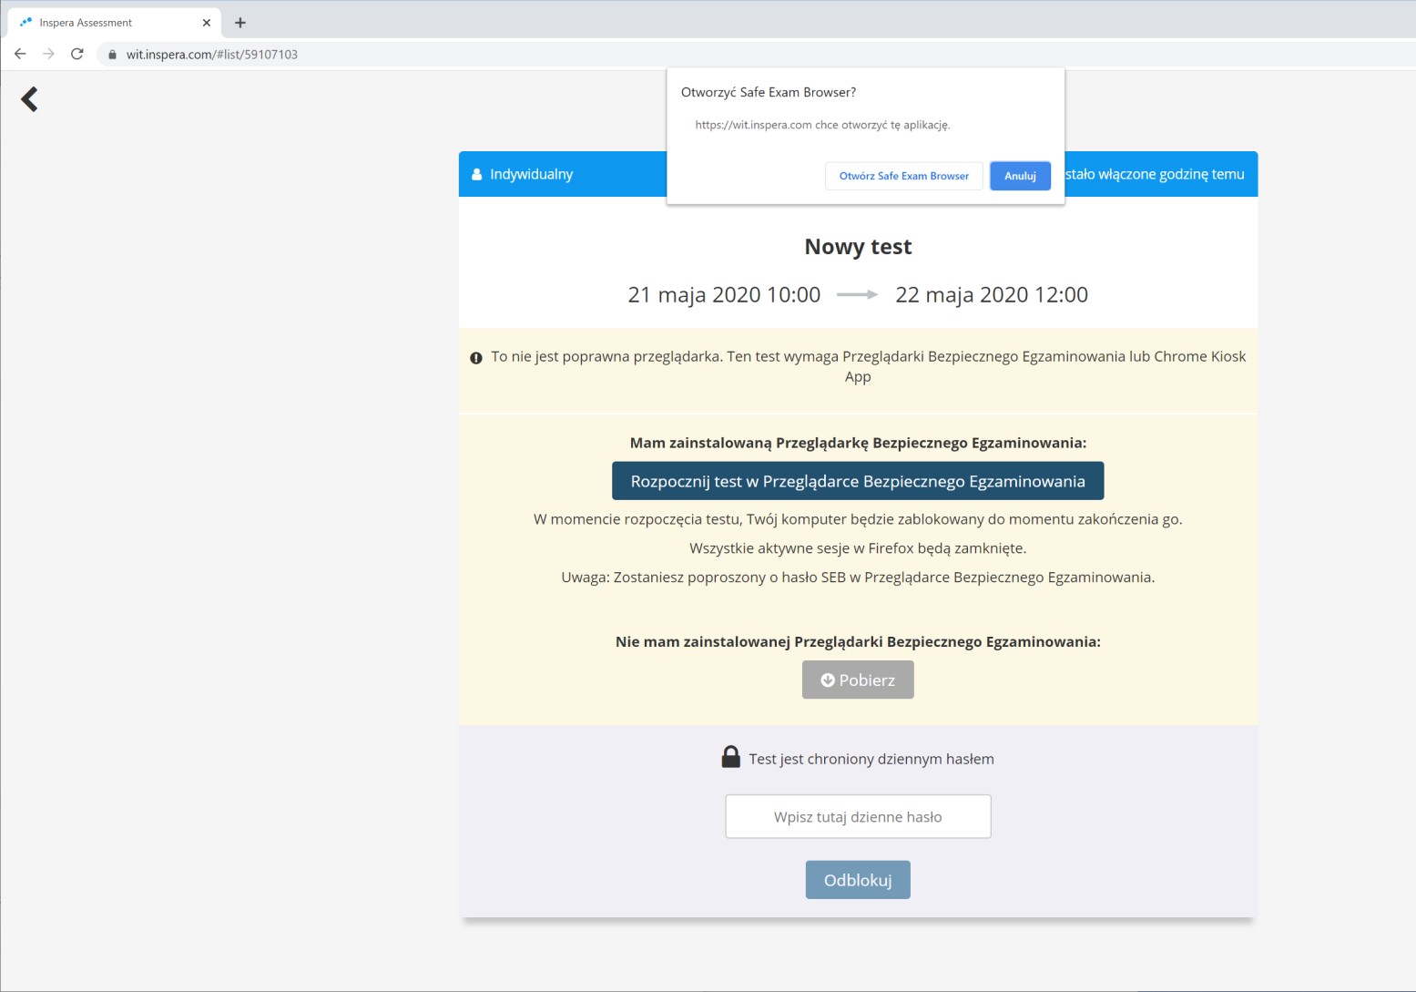1416x992 pixels.
Task: Click 'Uwaga: Zostaniesz poproszony o hasło SEB' line
Action: tap(858, 577)
